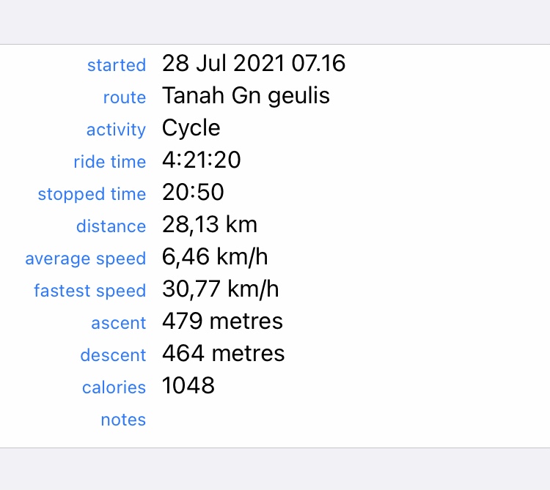Tap the "distance" label

111,226
